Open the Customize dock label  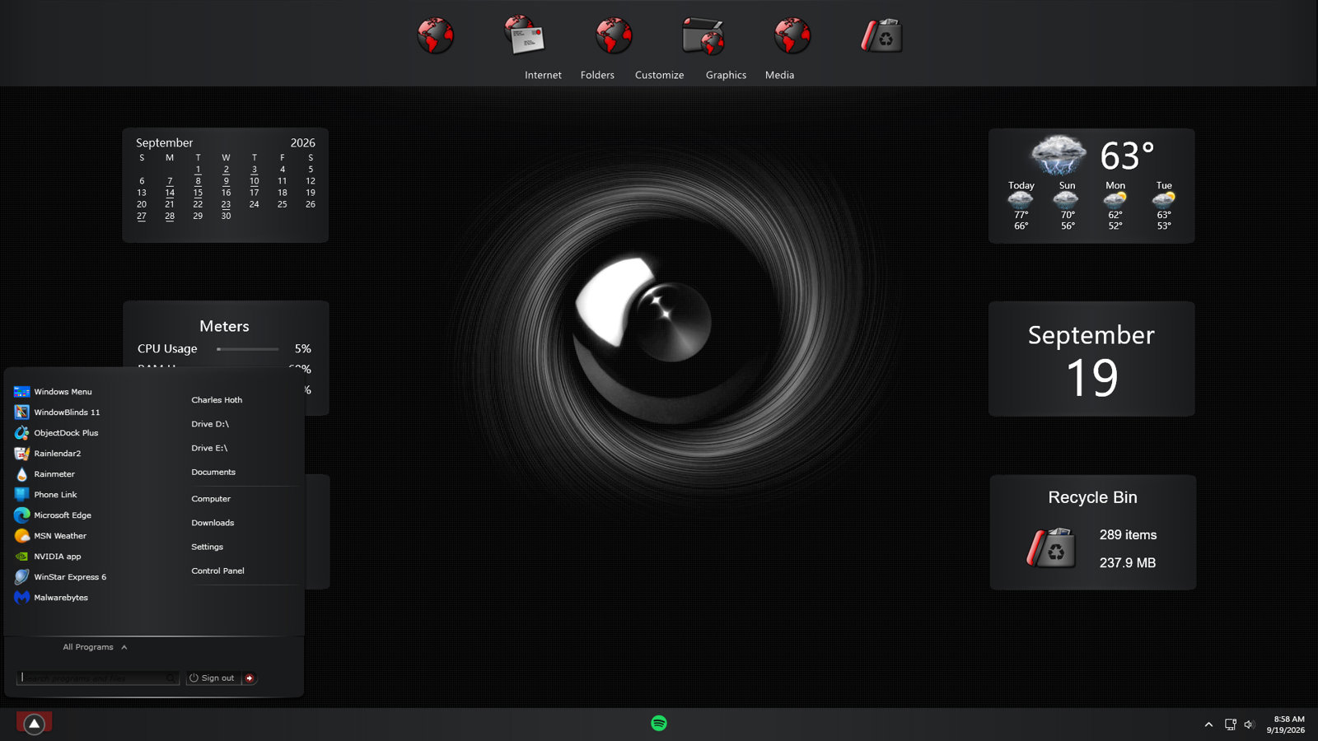pyautogui.click(x=659, y=75)
